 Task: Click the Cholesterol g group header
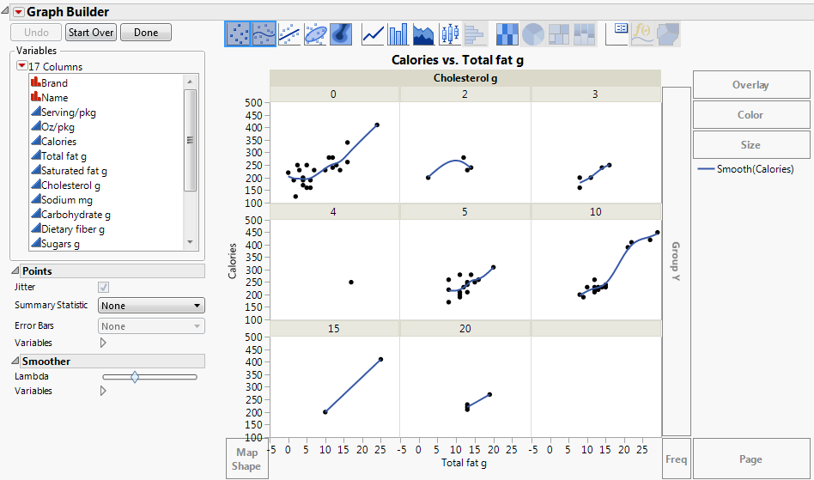465,78
